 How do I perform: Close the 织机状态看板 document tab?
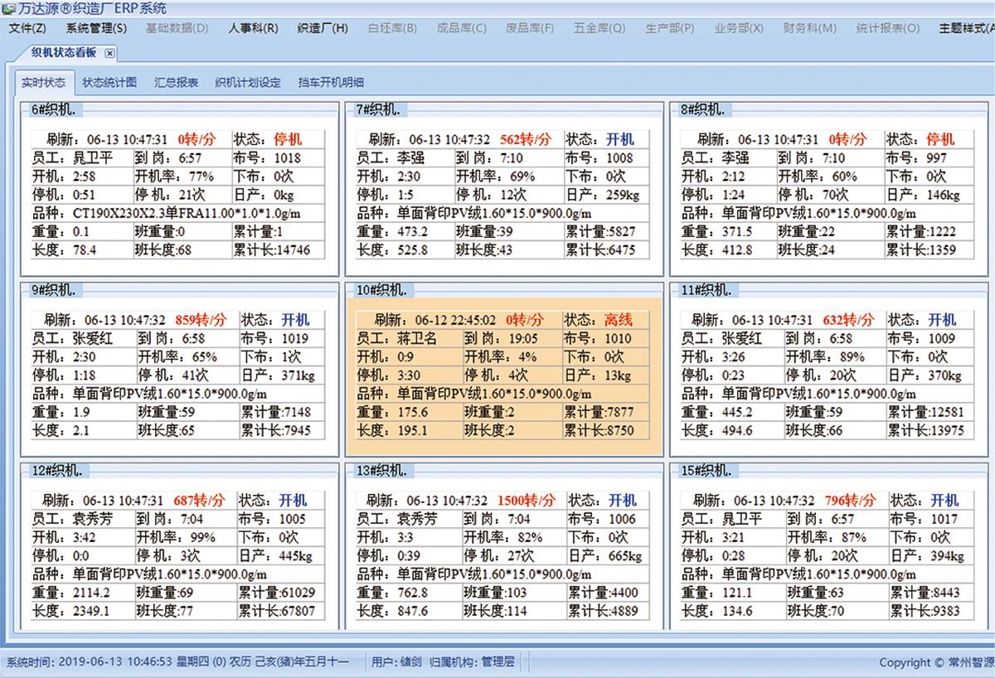pyautogui.click(x=109, y=53)
